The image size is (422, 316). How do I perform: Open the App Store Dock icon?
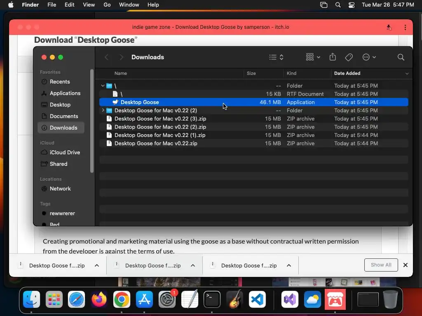144,299
